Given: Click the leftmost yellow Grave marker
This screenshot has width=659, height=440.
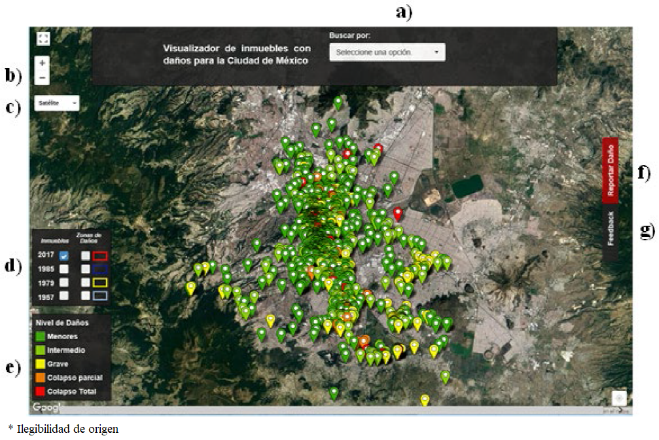Looking at the screenshot, I should 191,287.
